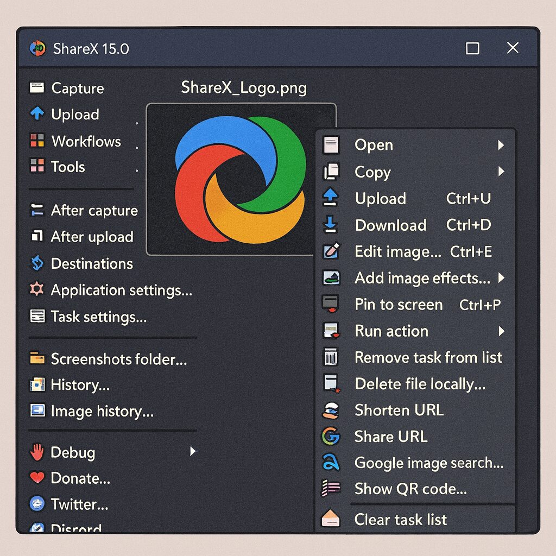Select the After upload icon
The image size is (556, 556).
pos(37,236)
